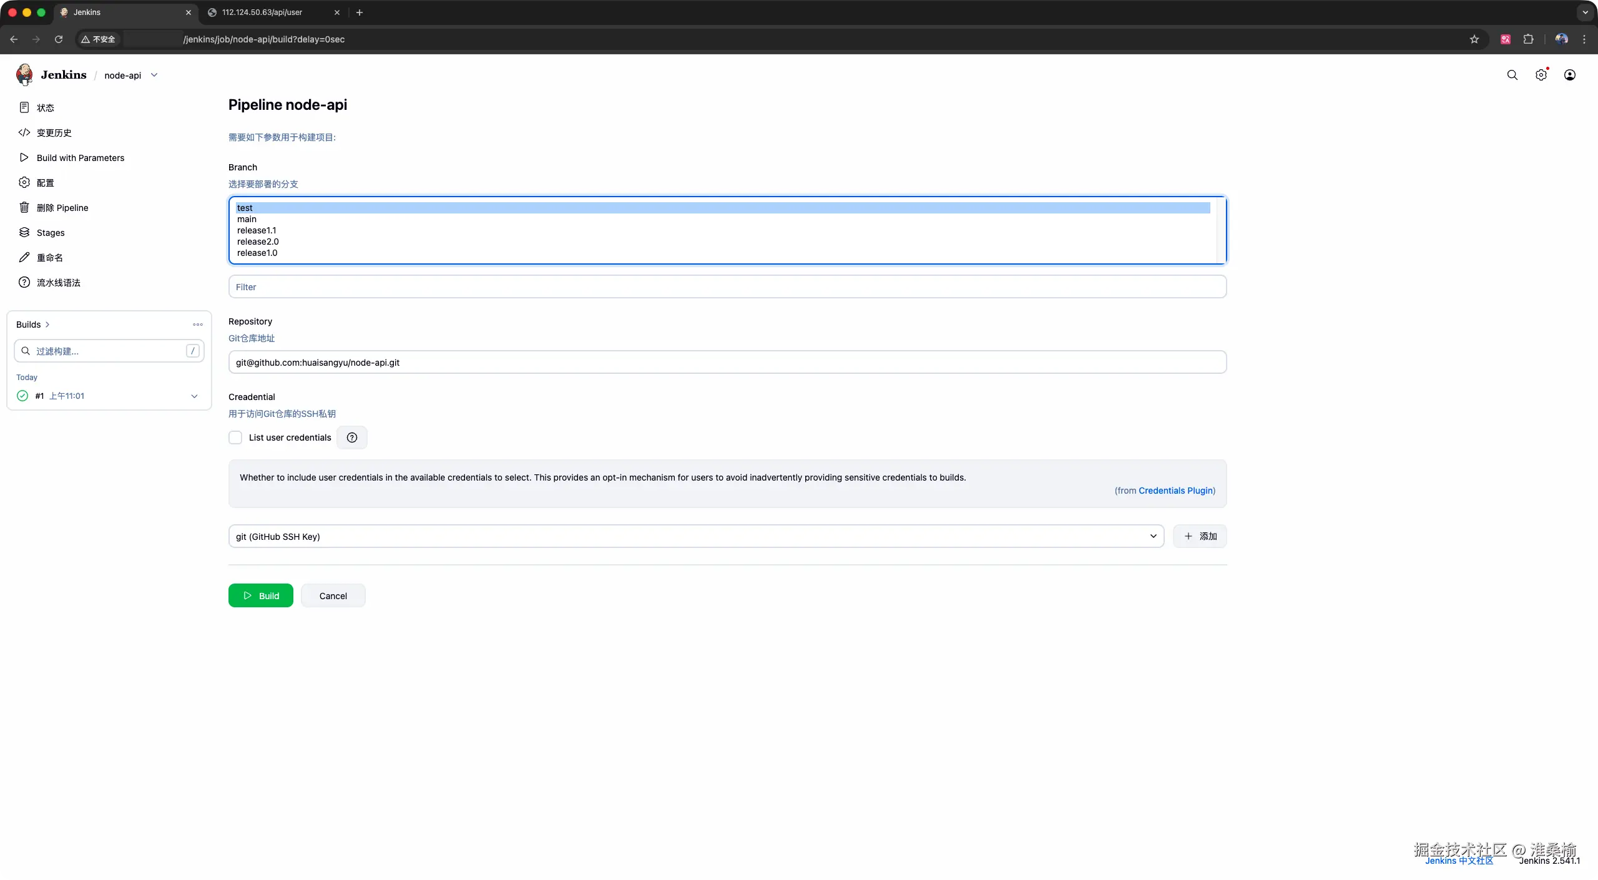This screenshot has height=880, width=1598.
Task: Select release2.0 in the Branch list
Action: [258, 242]
